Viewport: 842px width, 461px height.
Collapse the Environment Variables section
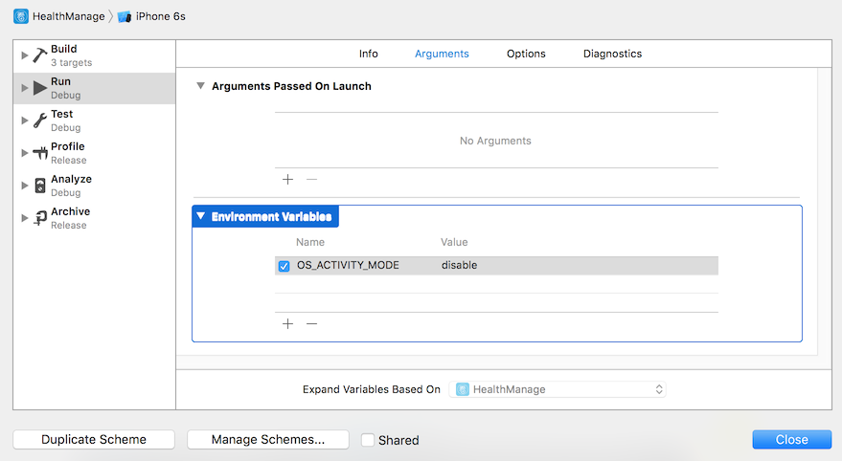(x=200, y=216)
